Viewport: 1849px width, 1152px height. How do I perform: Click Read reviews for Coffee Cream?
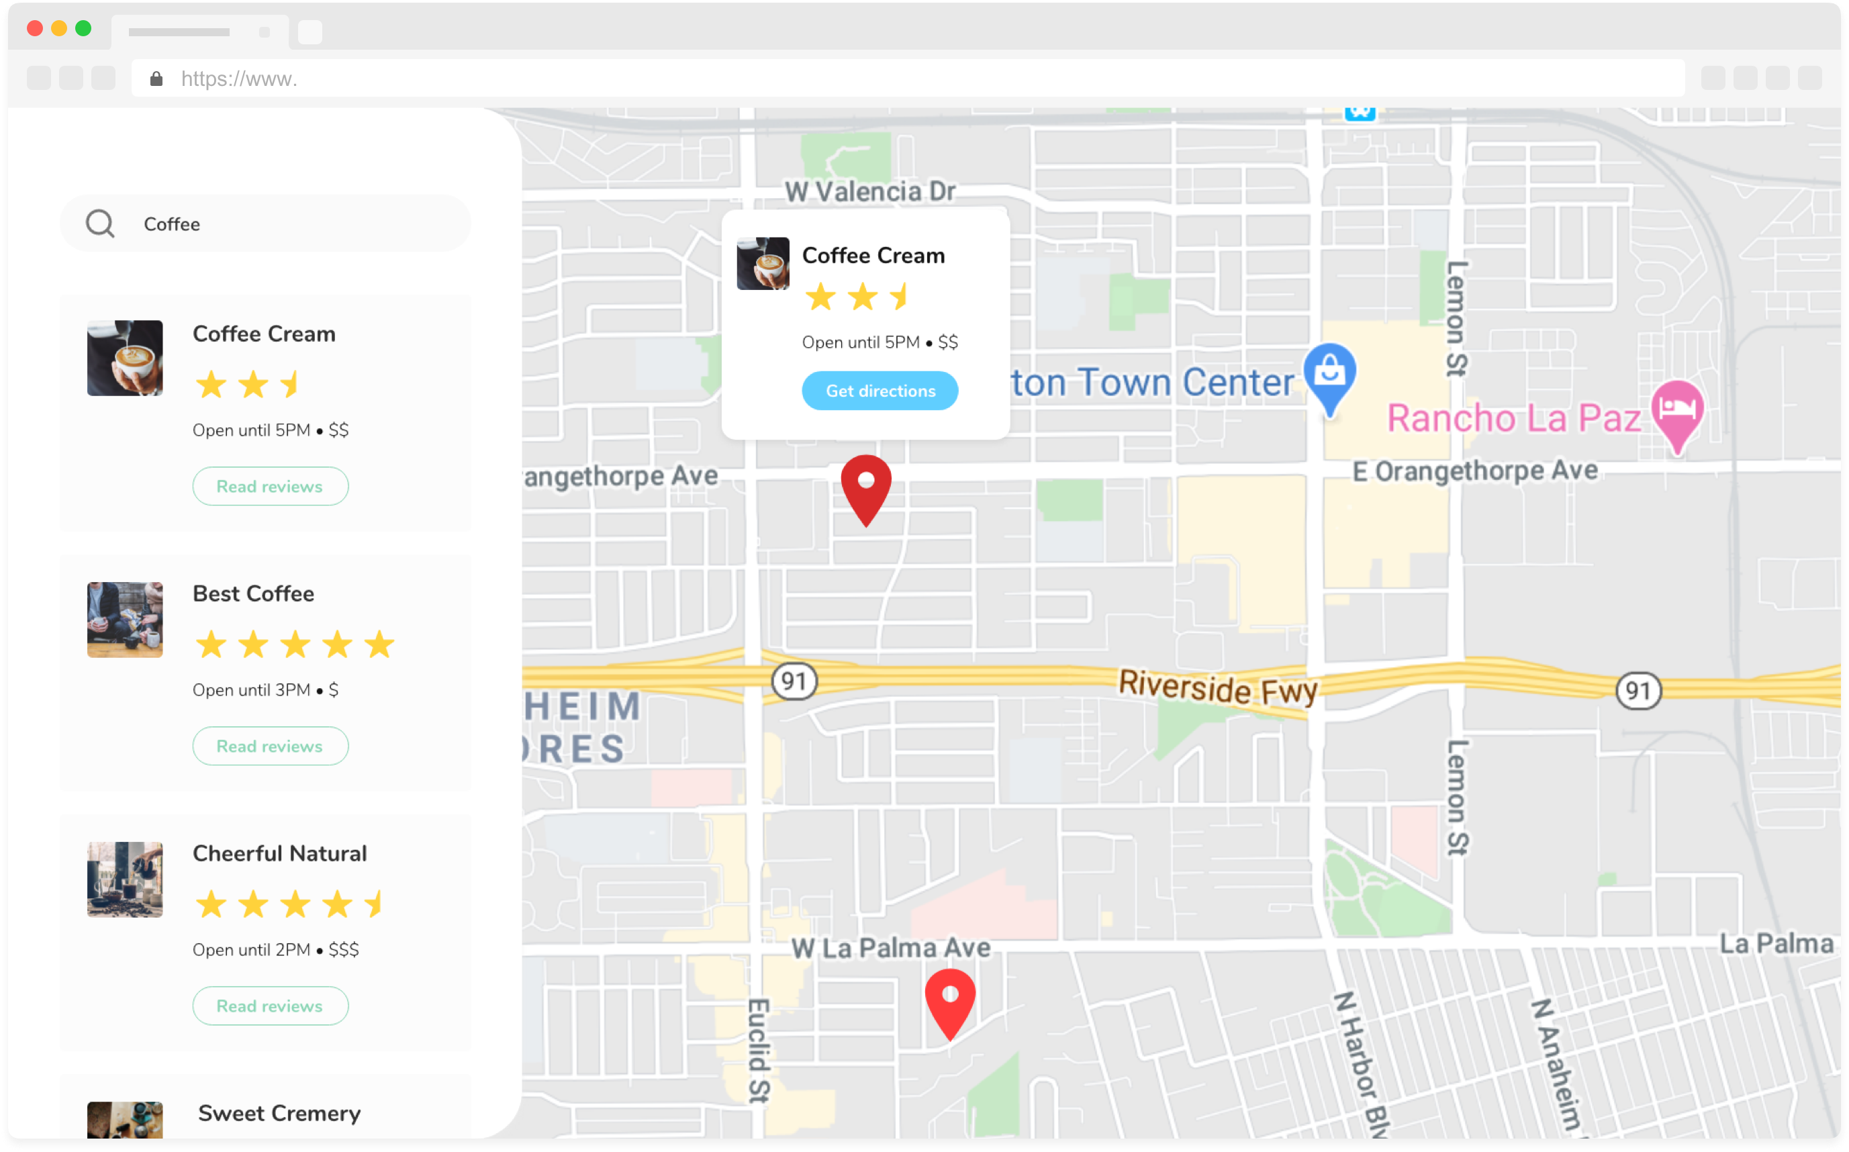268,486
